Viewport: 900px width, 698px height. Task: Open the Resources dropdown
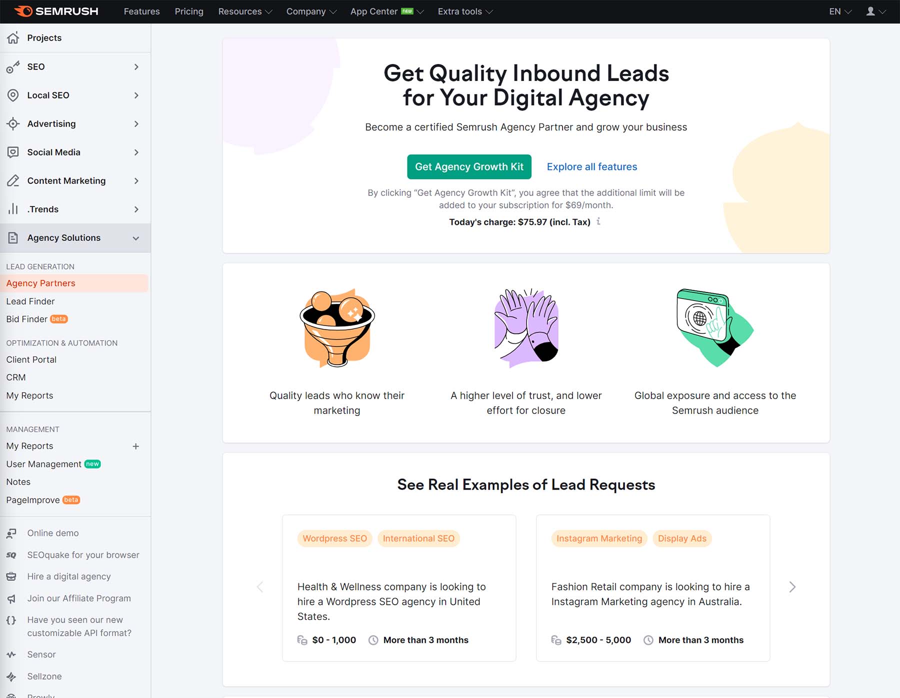(244, 11)
